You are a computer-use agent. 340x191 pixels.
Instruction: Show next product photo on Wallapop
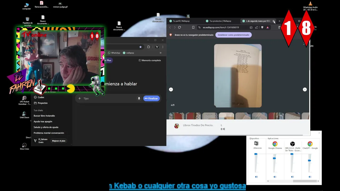click(x=305, y=89)
